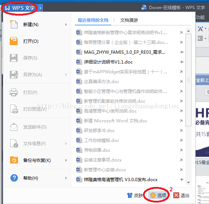Click the 打印(P) printer icon
Screen dimensions: 209x204
tap(13, 92)
